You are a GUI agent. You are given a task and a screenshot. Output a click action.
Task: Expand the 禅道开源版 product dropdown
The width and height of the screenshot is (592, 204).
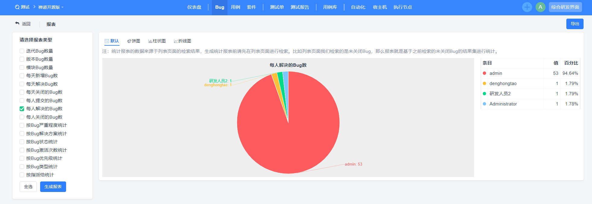pyautogui.click(x=51, y=7)
